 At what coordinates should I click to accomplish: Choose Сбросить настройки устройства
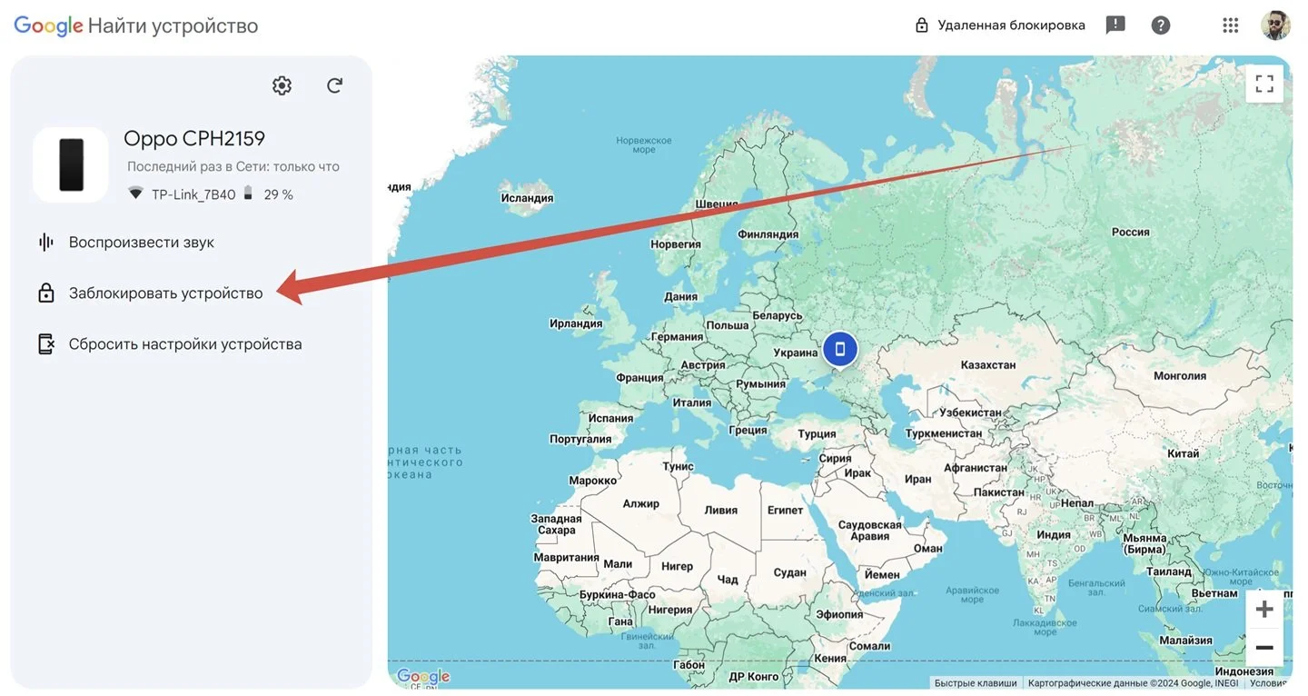coord(185,344)
